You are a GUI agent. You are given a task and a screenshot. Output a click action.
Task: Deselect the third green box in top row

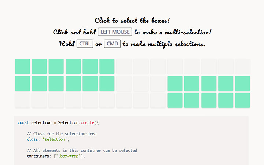click(x=56, y=66)
